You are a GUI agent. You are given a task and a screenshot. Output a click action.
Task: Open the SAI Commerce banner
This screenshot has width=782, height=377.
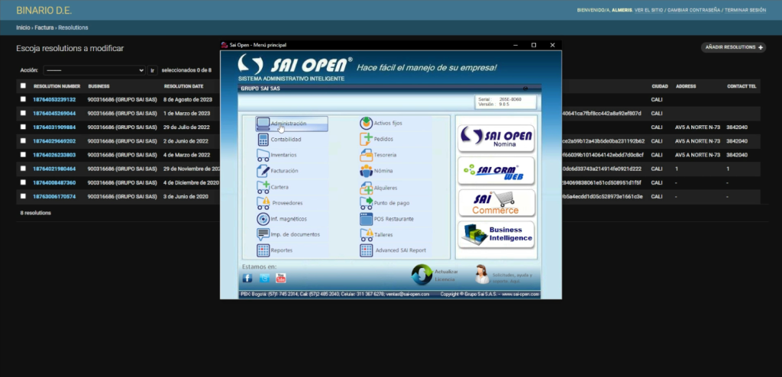point(496,203)
